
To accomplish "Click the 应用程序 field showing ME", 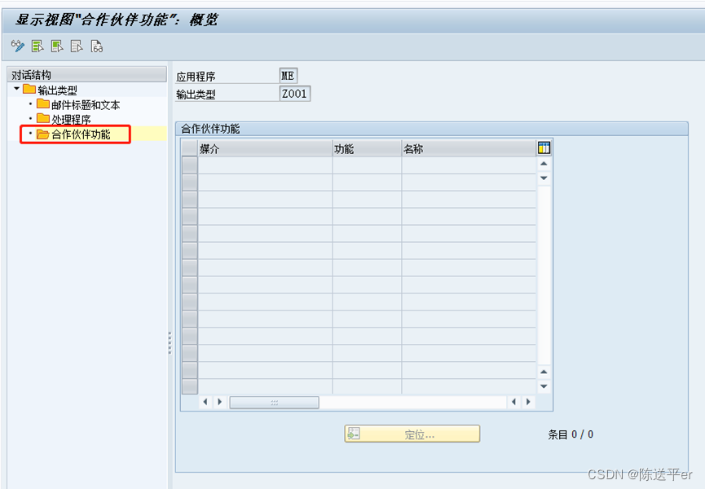I will coord(290,75).
